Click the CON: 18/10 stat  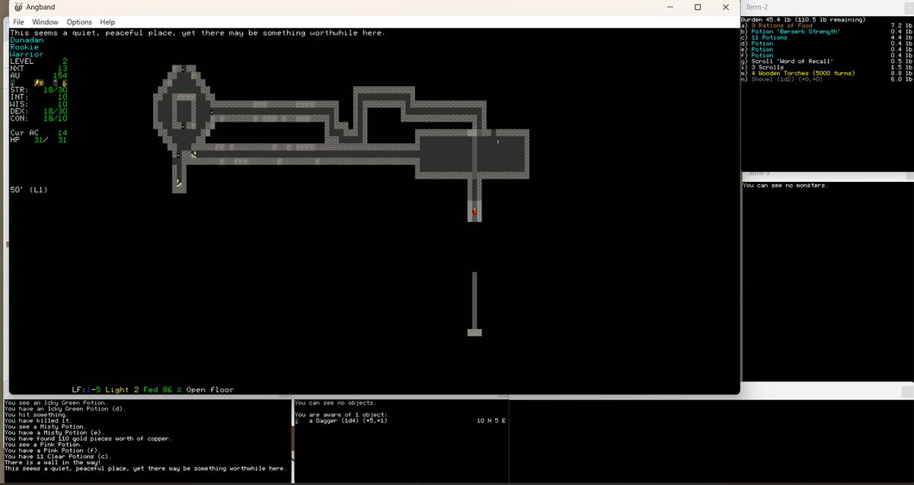pyautogui.click(x=39, y=118)
